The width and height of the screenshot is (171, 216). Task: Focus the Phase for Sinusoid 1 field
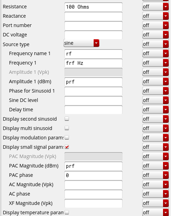[x=93, y=91]
